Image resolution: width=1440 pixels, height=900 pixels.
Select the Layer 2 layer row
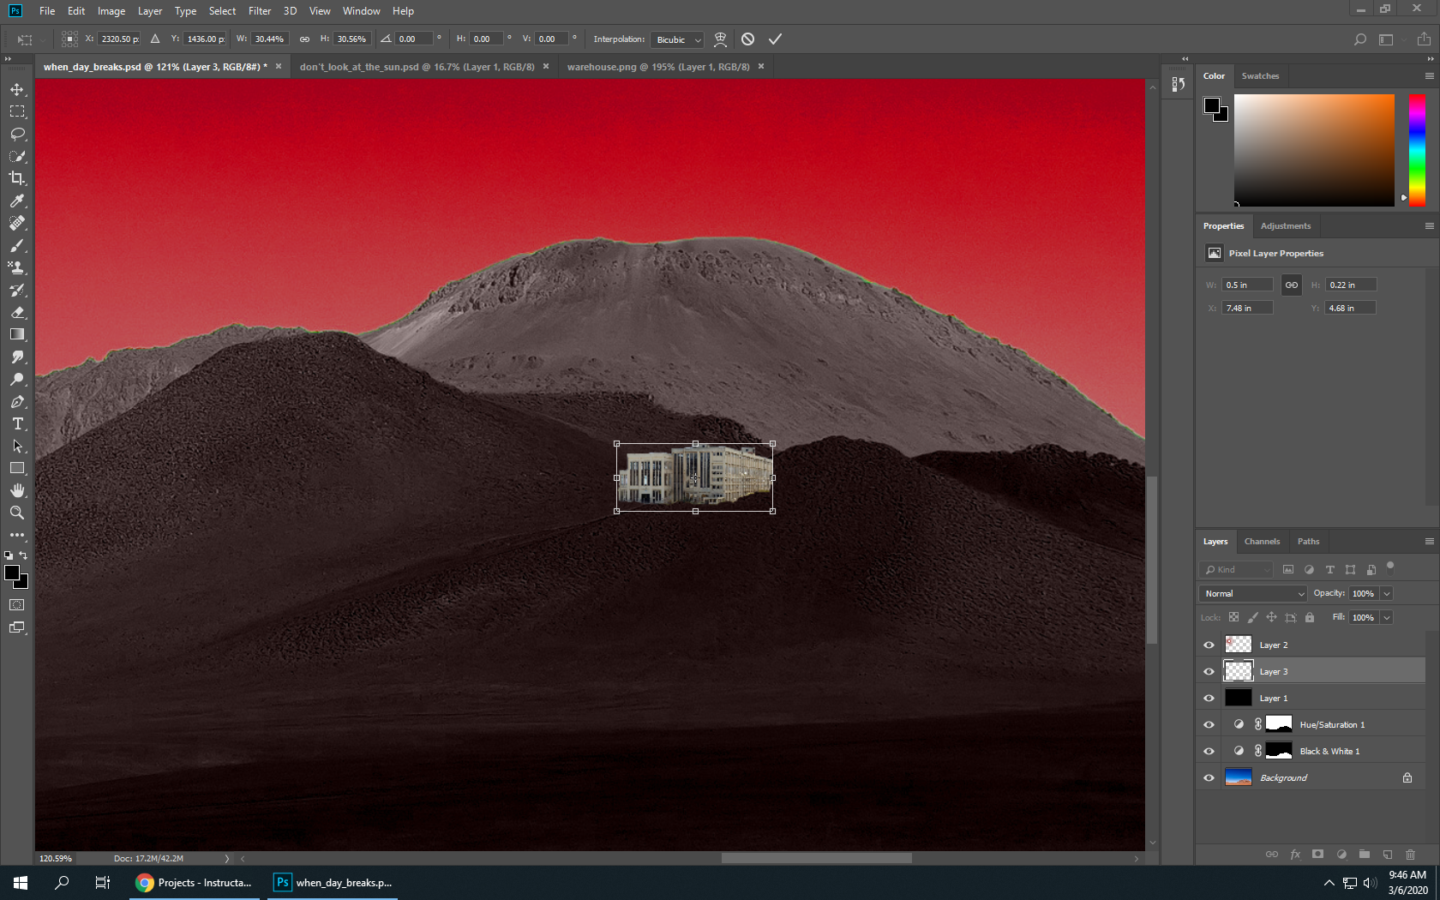point(1312,645)
